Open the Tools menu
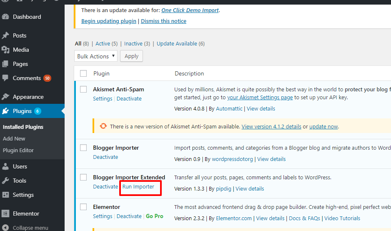Screen dimensions: 391x231 coord(20,181)
